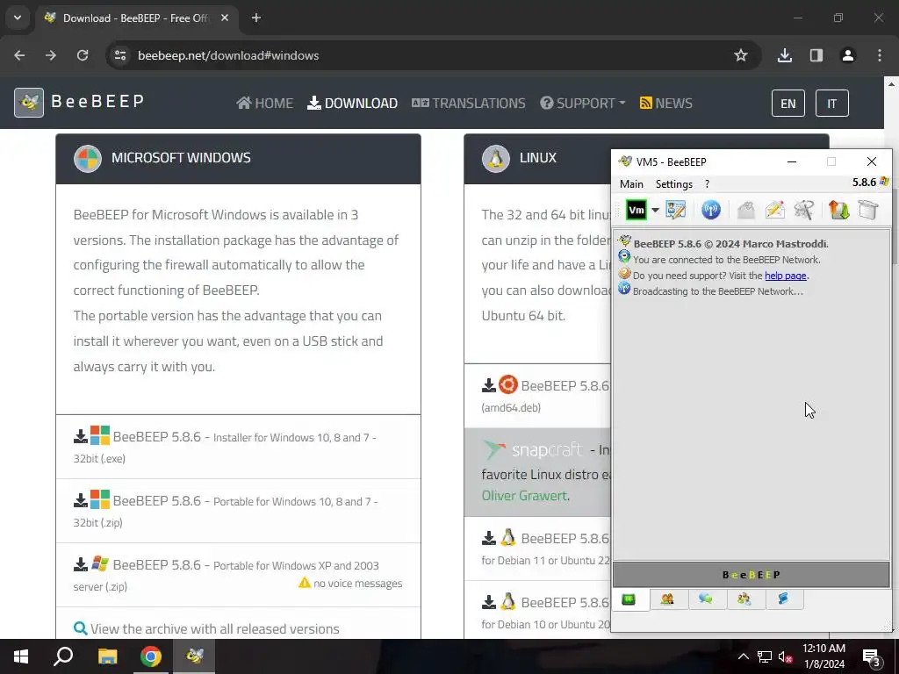Open the status dropdown arrow beside Vm avatar

click(x=655, y=211)
